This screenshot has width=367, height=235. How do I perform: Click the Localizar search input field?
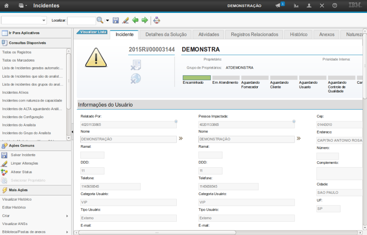(x=81, y=20)
